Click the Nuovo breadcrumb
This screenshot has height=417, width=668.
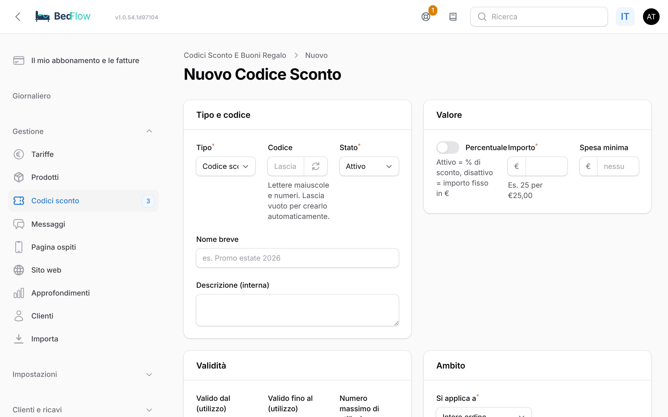coord(316,55)
